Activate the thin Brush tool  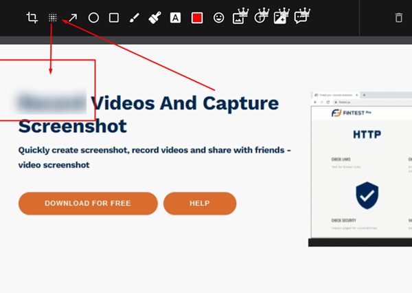[x=135, y=18]
